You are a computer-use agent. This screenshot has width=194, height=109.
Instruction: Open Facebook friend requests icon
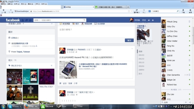(x=23, y=20)
